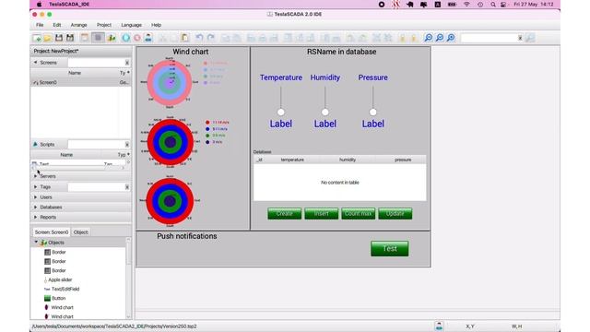Click the green yellow script toolbar icon
This screenshot has width=590, height=332.
[x=112, y=38]
